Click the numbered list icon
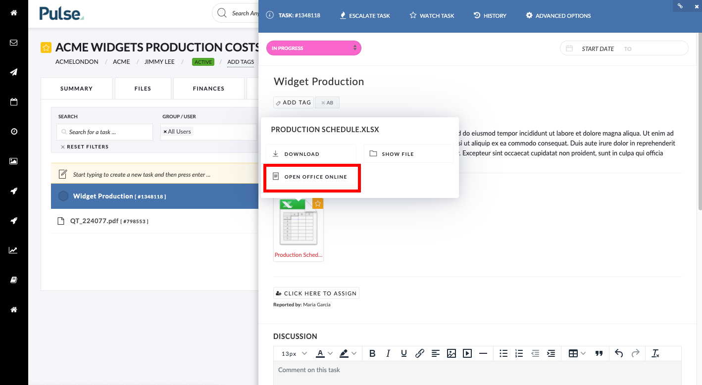The width and height of the screenshot is (702, 385). click(519, 353)
